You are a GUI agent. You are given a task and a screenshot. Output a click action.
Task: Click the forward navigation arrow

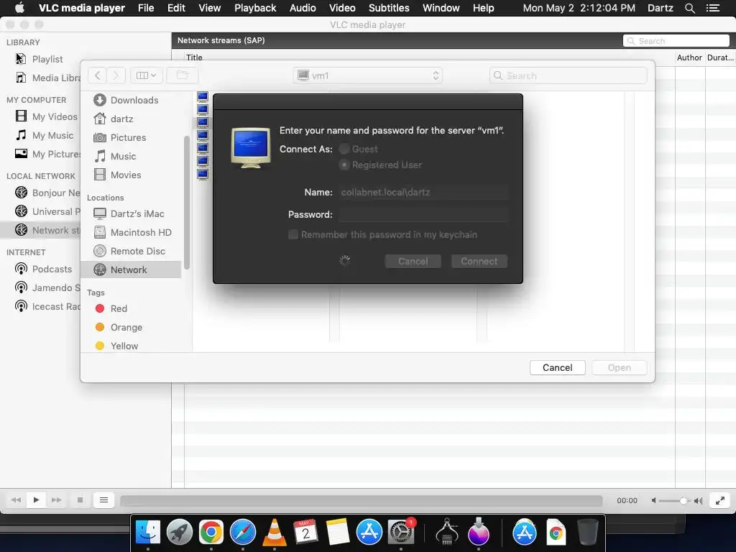[x=116, y=75]
